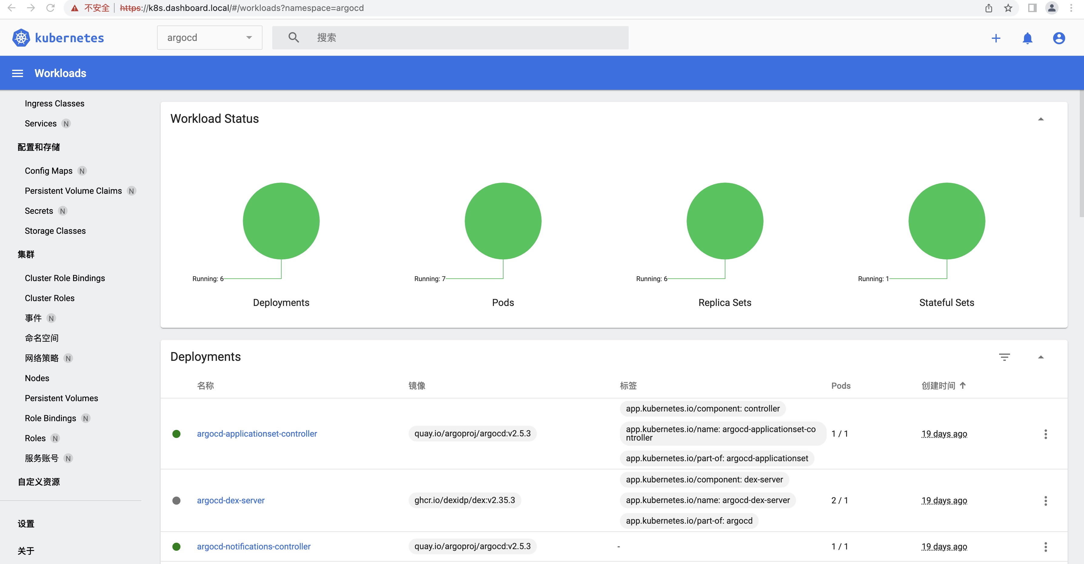Open actions menu for argocd-applicationset-controller
Image resolution: width=1084 pixels, height=564 pixels.
click(1045, 434)
